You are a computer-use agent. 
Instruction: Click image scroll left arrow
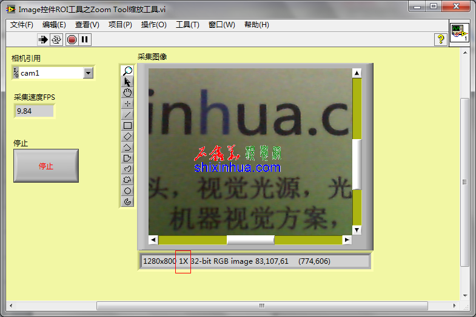pyautogui.click(x=153, y=240)
